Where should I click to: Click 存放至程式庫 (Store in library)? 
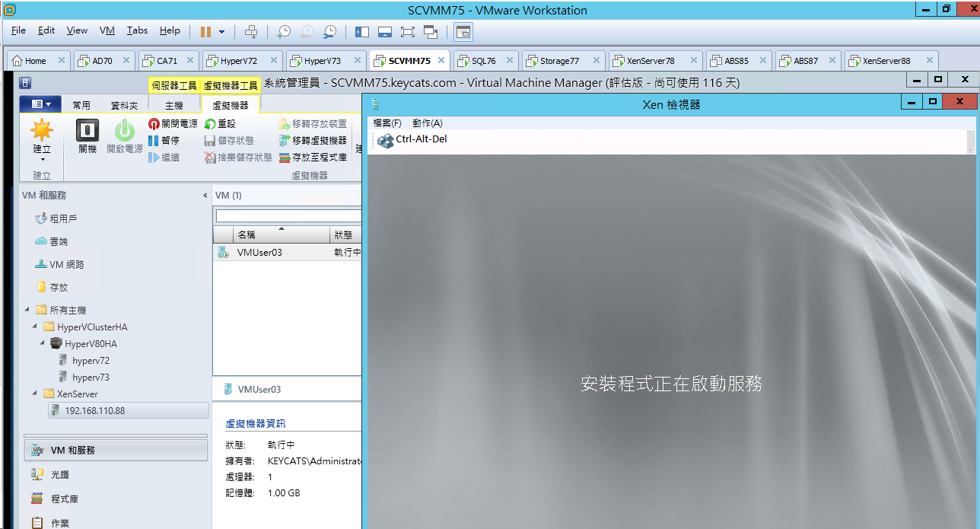coord(313,157)
